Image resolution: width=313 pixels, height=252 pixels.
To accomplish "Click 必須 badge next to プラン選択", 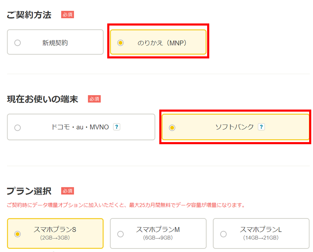I will click(x=67, y=191).
